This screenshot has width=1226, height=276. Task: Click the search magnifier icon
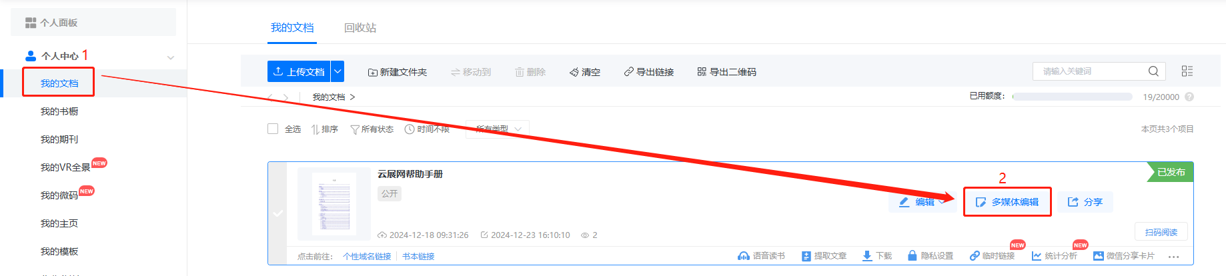click(x=1153, y=71)
